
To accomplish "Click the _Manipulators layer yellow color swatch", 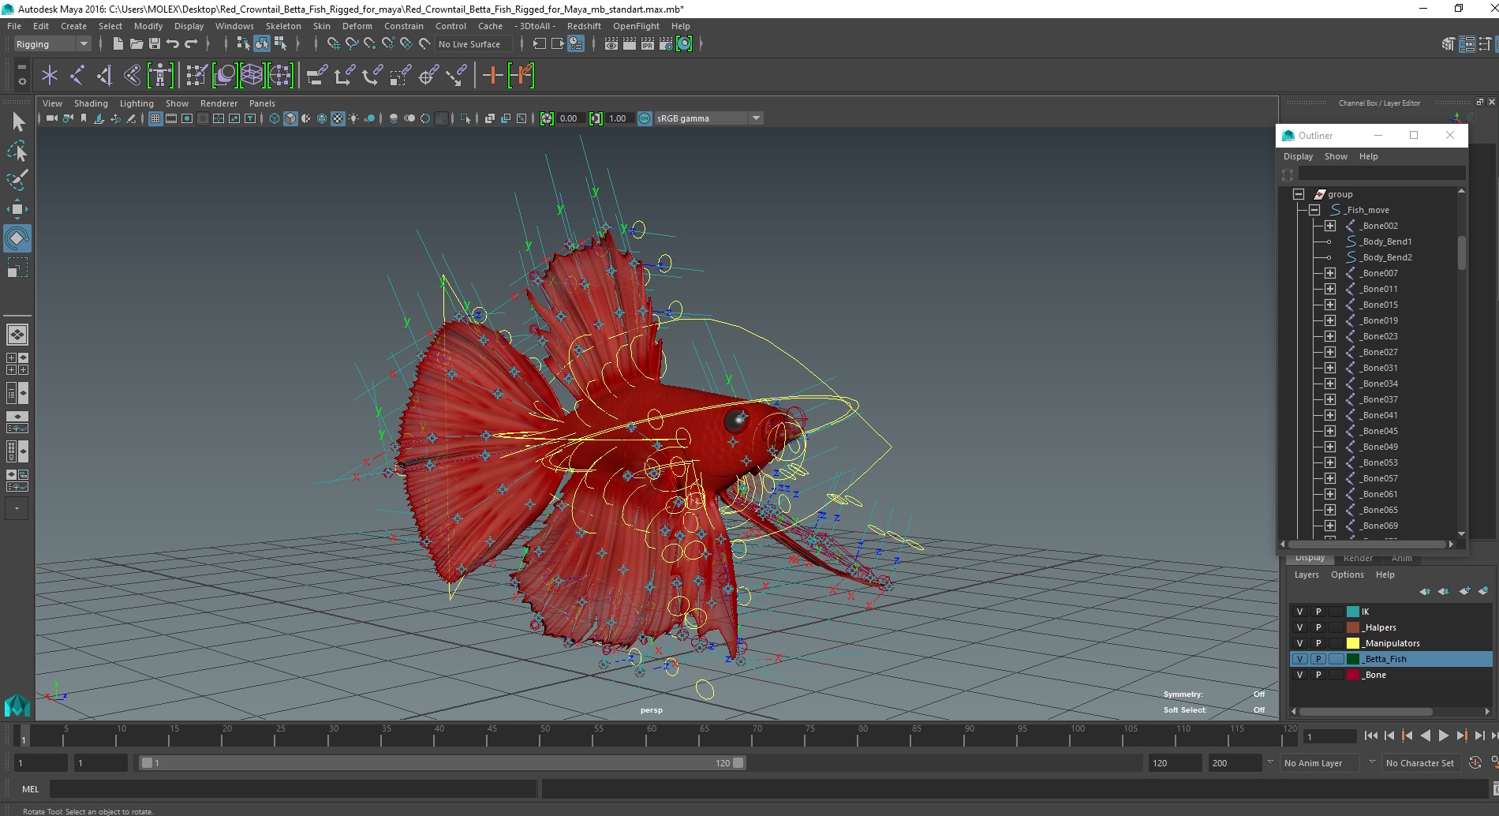I will [1353, 643].
